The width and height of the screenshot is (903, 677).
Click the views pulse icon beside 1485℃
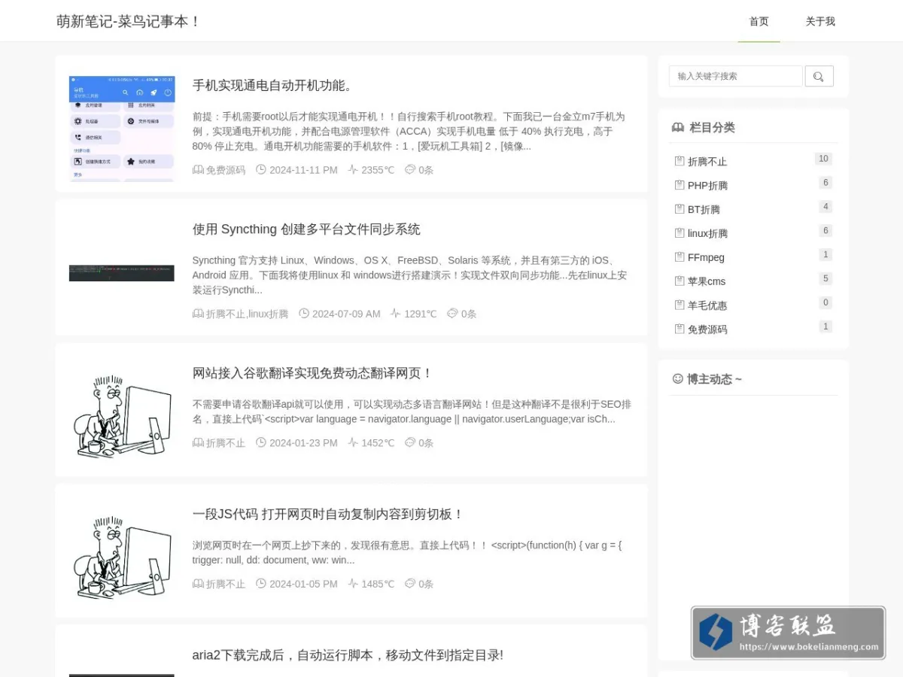coord(353,584)
